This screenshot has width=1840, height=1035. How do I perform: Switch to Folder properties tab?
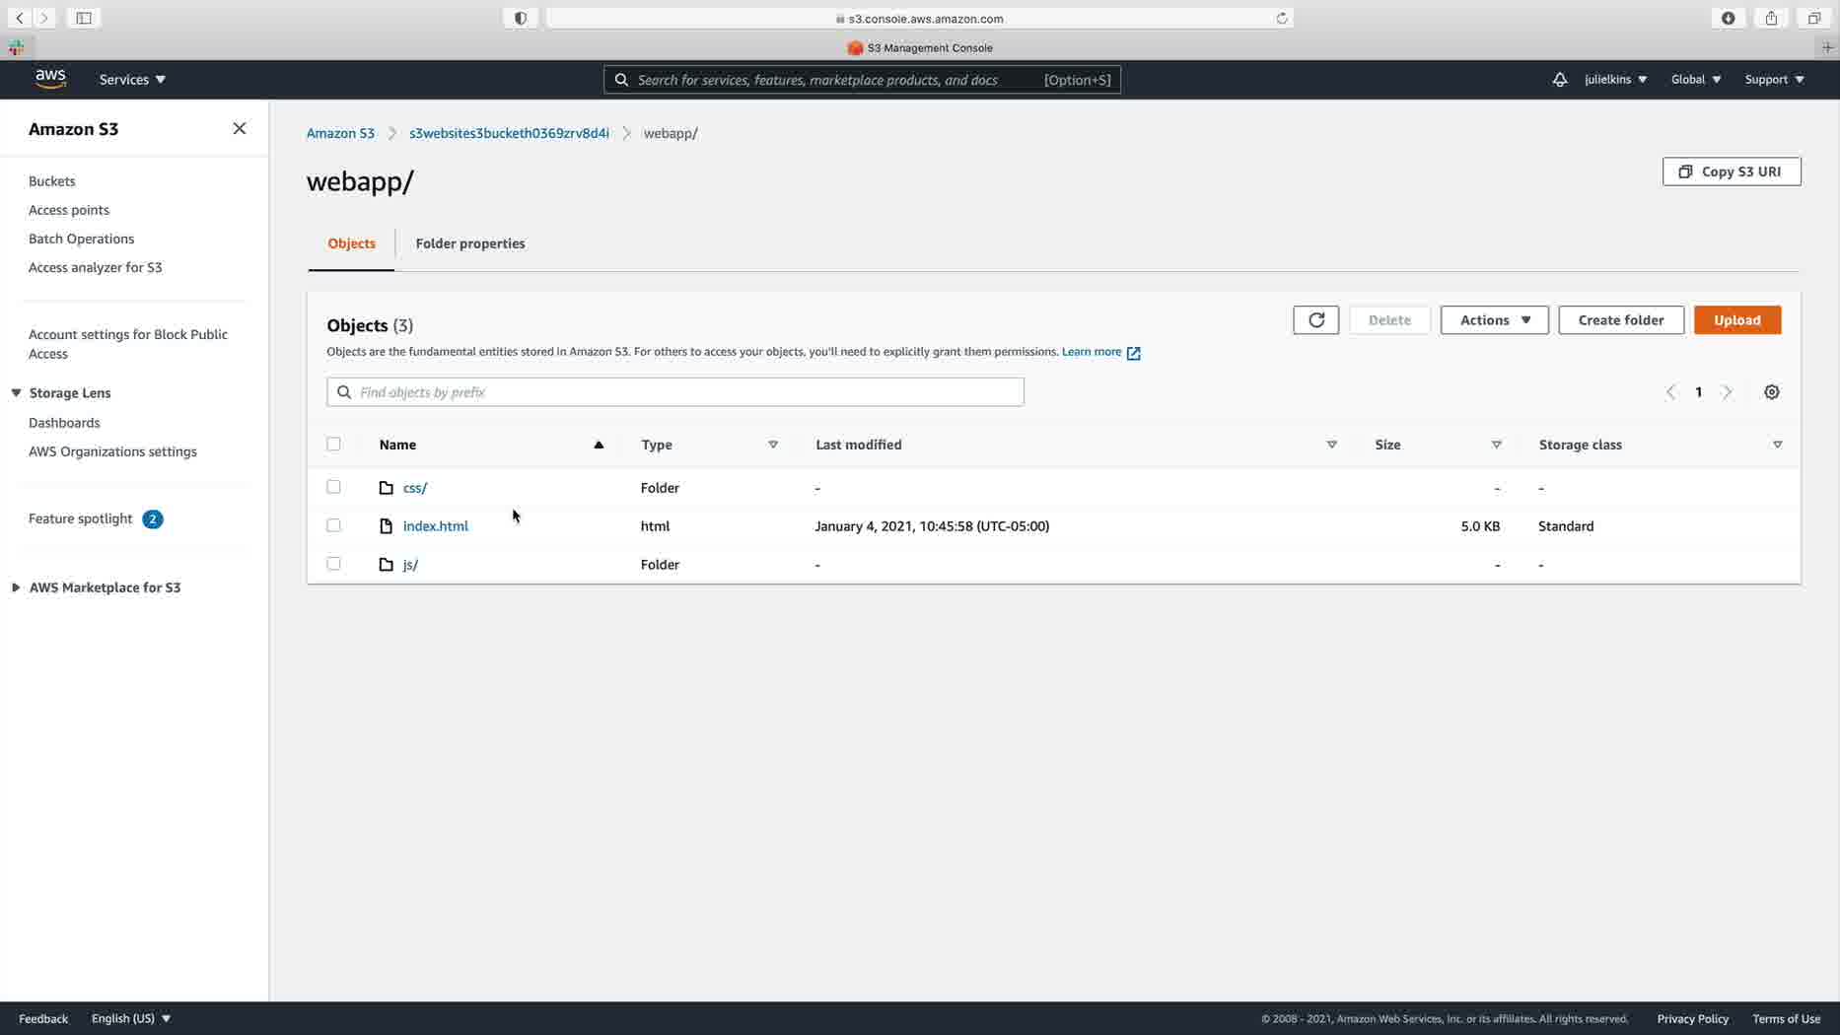pos(470,244)
